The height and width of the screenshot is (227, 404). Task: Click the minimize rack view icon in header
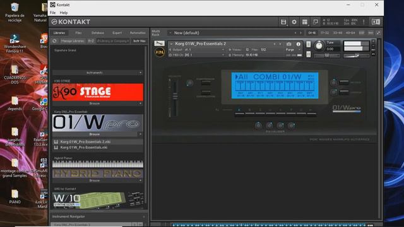pyautogui.click(x=316, y=22)
